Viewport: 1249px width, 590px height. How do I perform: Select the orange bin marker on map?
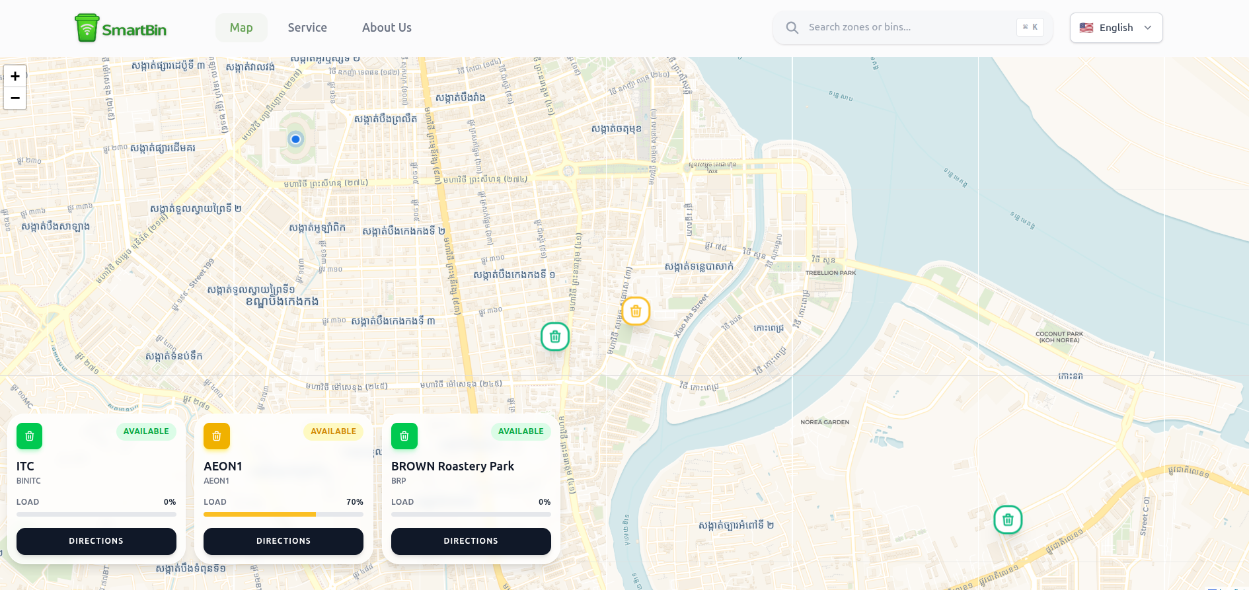pos(636,311)
